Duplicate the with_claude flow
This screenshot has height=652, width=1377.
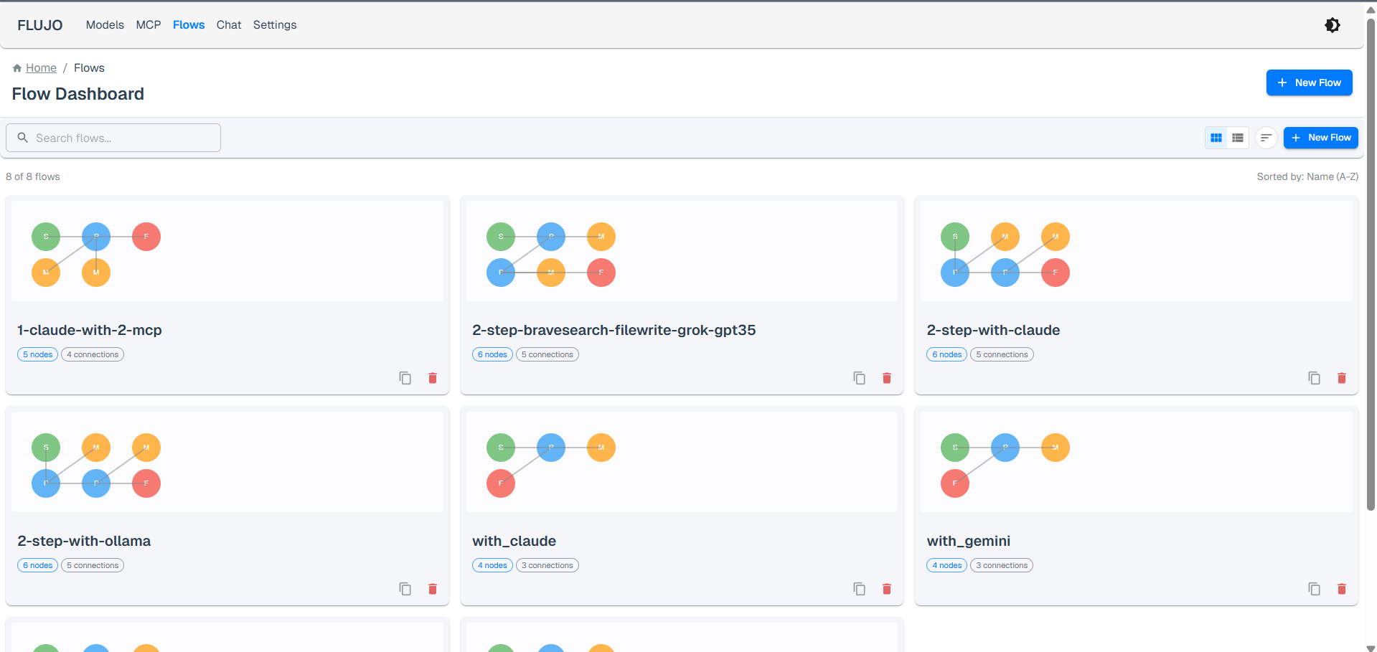tap(859, 589)
